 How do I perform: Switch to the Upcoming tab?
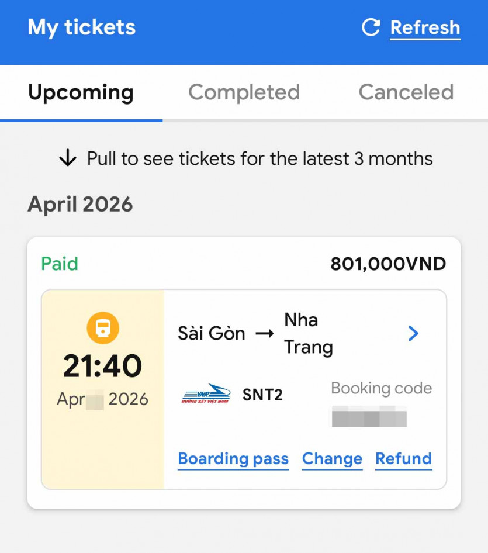81,92
